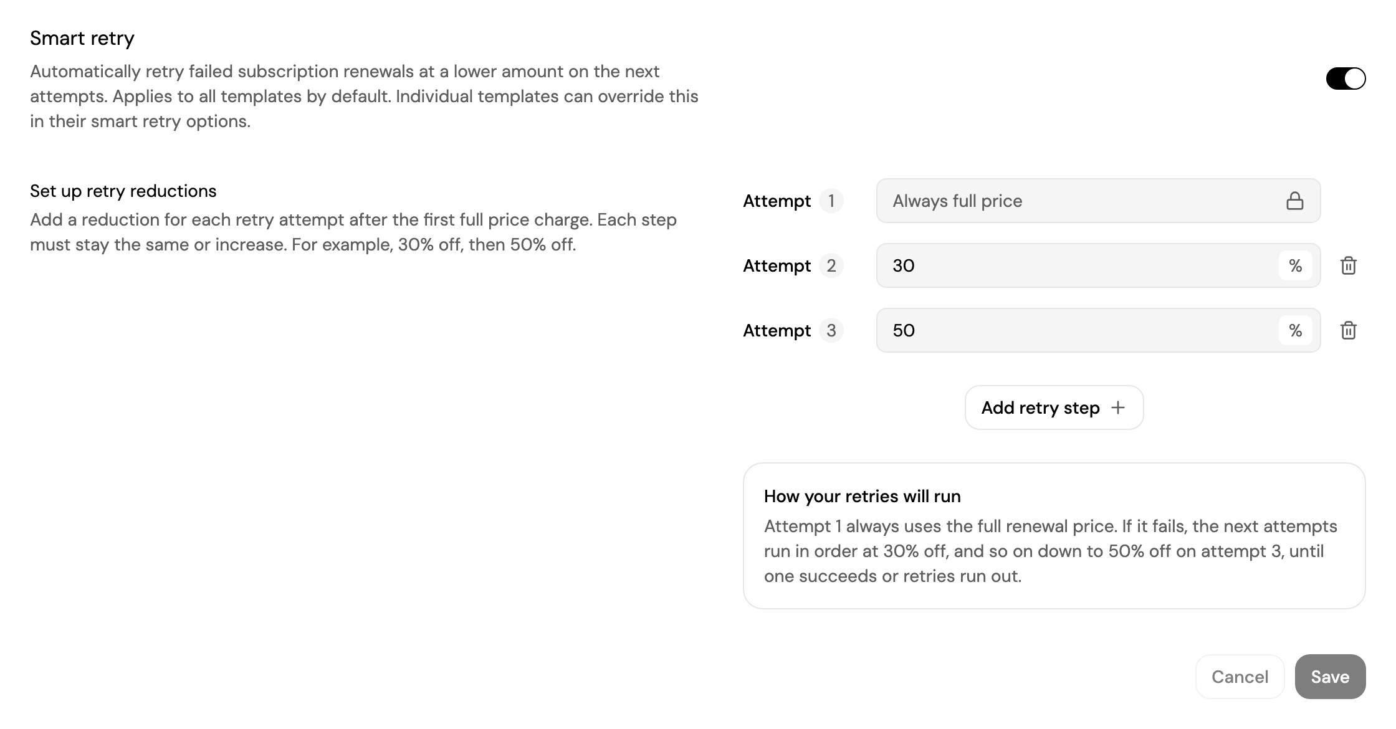Click the percent symbol in Attempt 2 field

(1296, 265)
